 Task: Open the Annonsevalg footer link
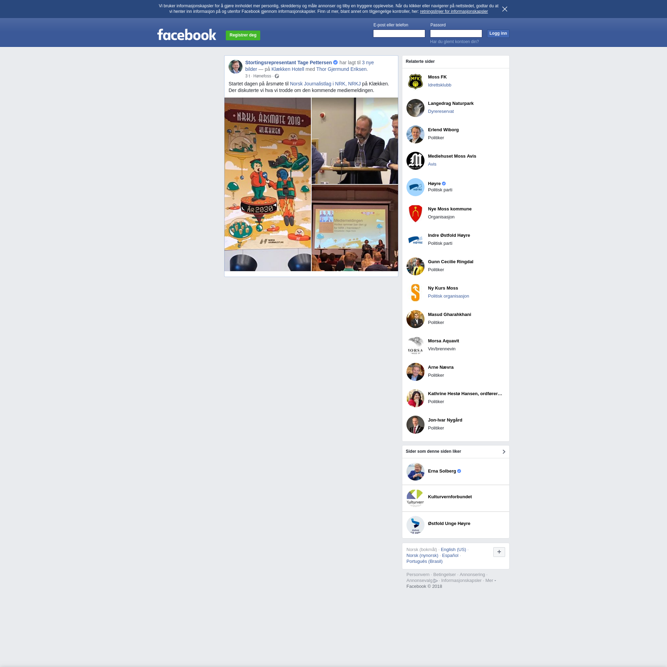(x=422, y=581)
